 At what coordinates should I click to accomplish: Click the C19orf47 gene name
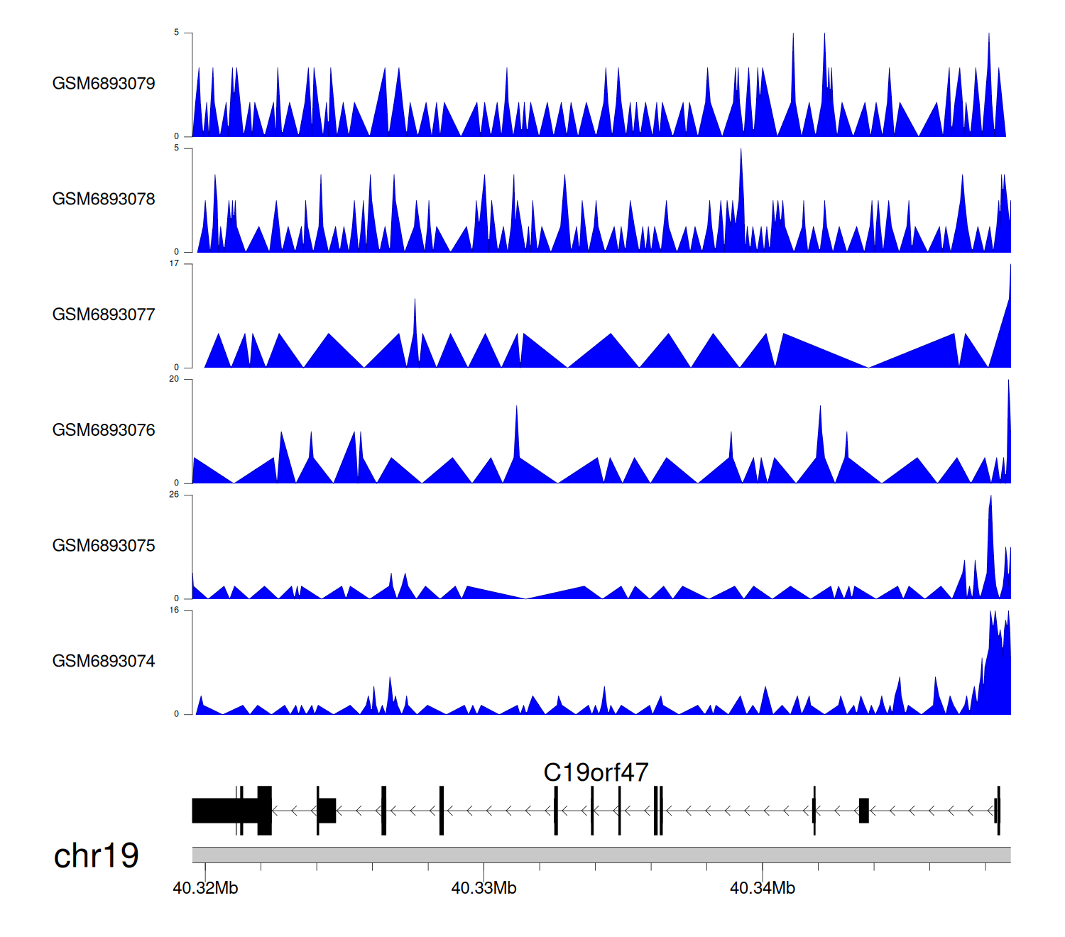click(596, 772)
